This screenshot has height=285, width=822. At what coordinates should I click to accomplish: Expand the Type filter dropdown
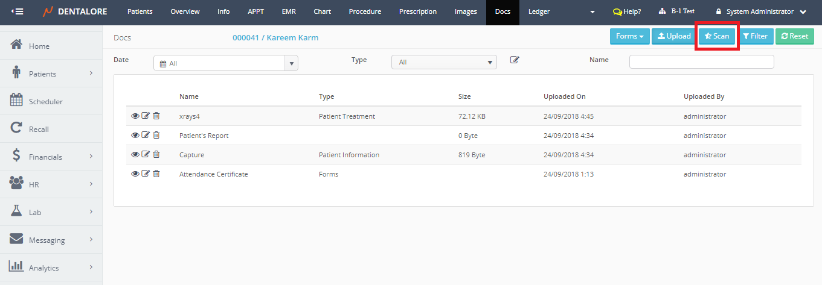click(444, 62)
